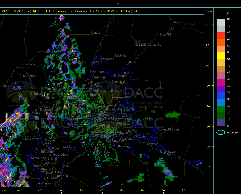Click the La_Carrera location label
The image size is (241, 194).
33,138
